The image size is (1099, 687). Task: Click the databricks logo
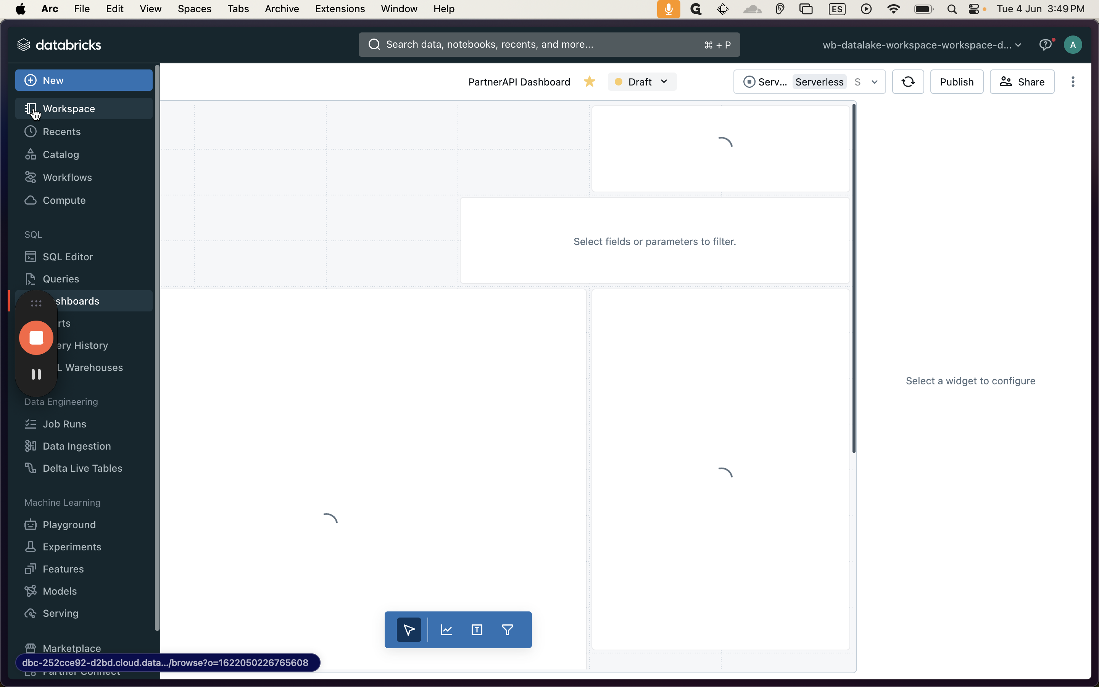coord(59,45)
